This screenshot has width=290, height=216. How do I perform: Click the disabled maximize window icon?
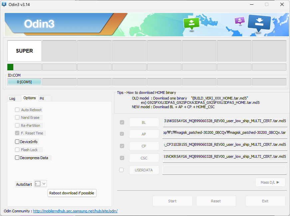tap(267, 4)
